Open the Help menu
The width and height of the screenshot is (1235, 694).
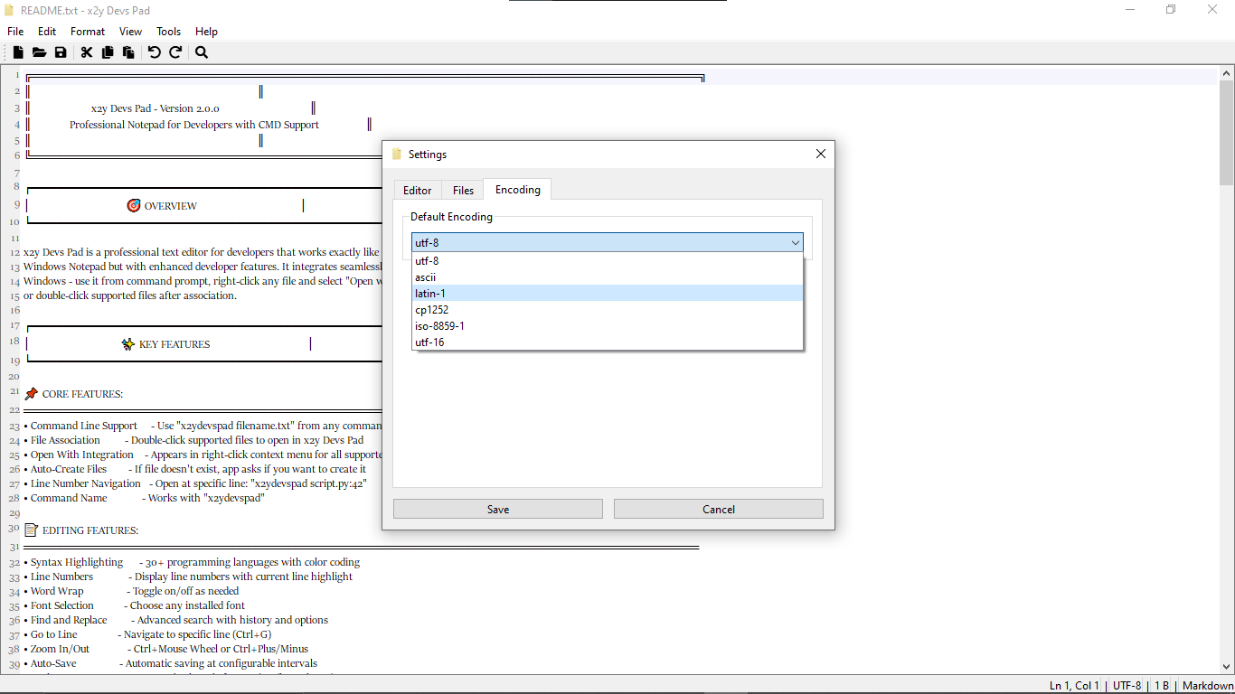click(x=207, y=32)
